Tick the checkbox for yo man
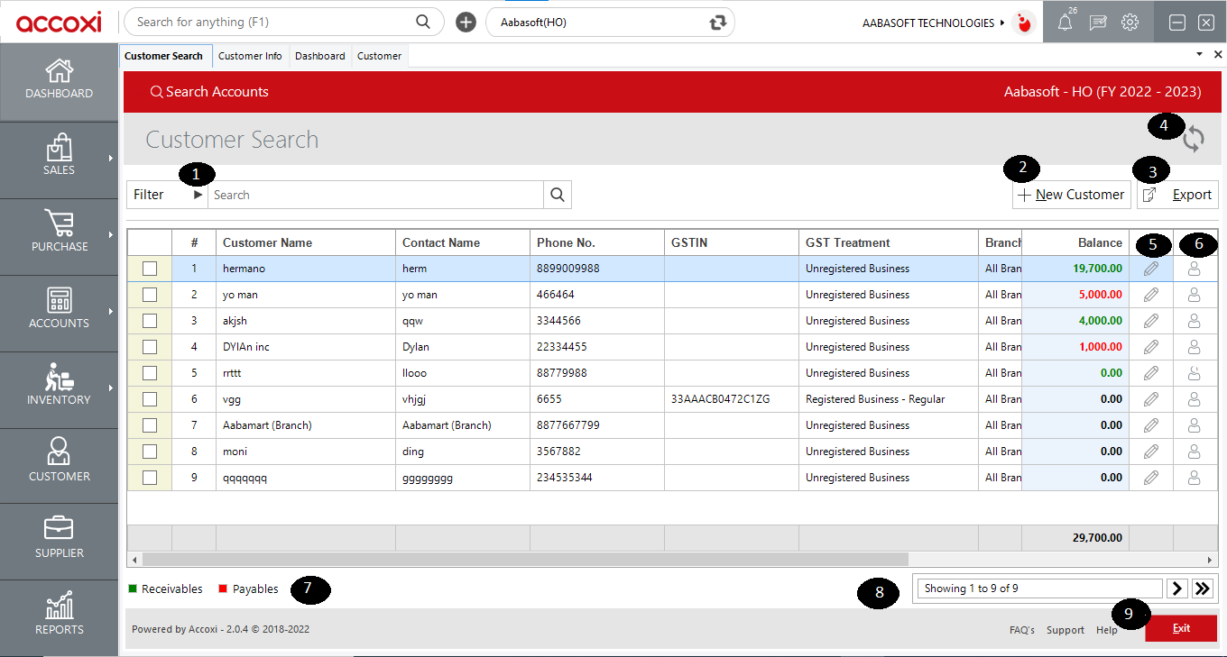 [x=150, y=295]
